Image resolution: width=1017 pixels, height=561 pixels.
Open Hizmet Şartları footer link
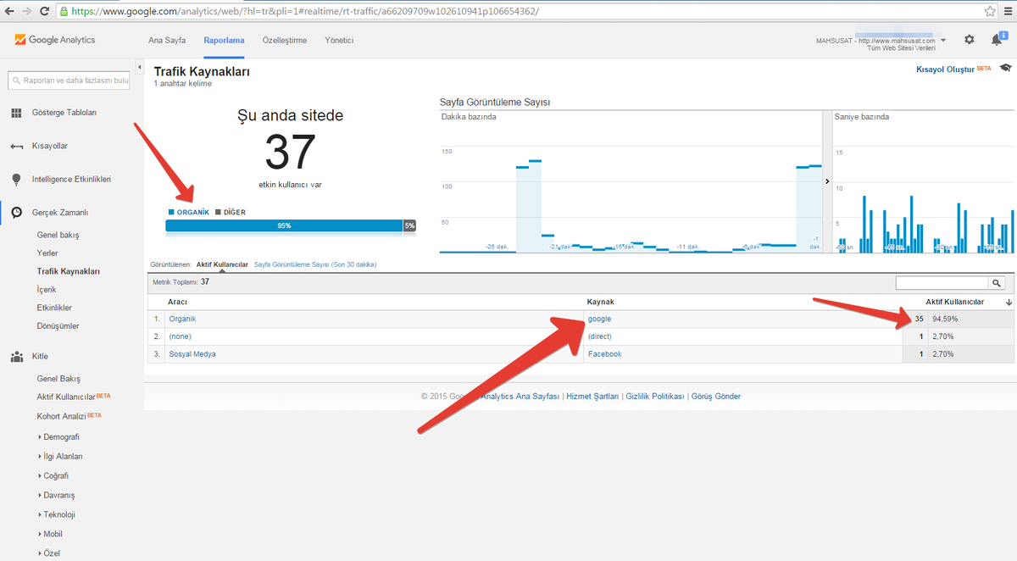click(592, 396)
